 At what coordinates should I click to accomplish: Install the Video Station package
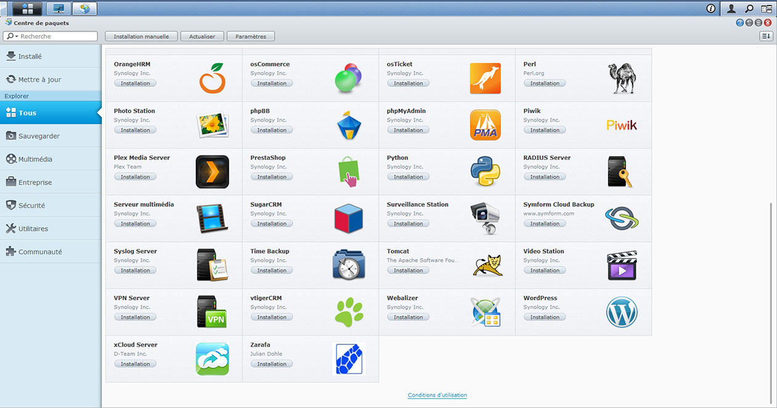pos(545,270)
